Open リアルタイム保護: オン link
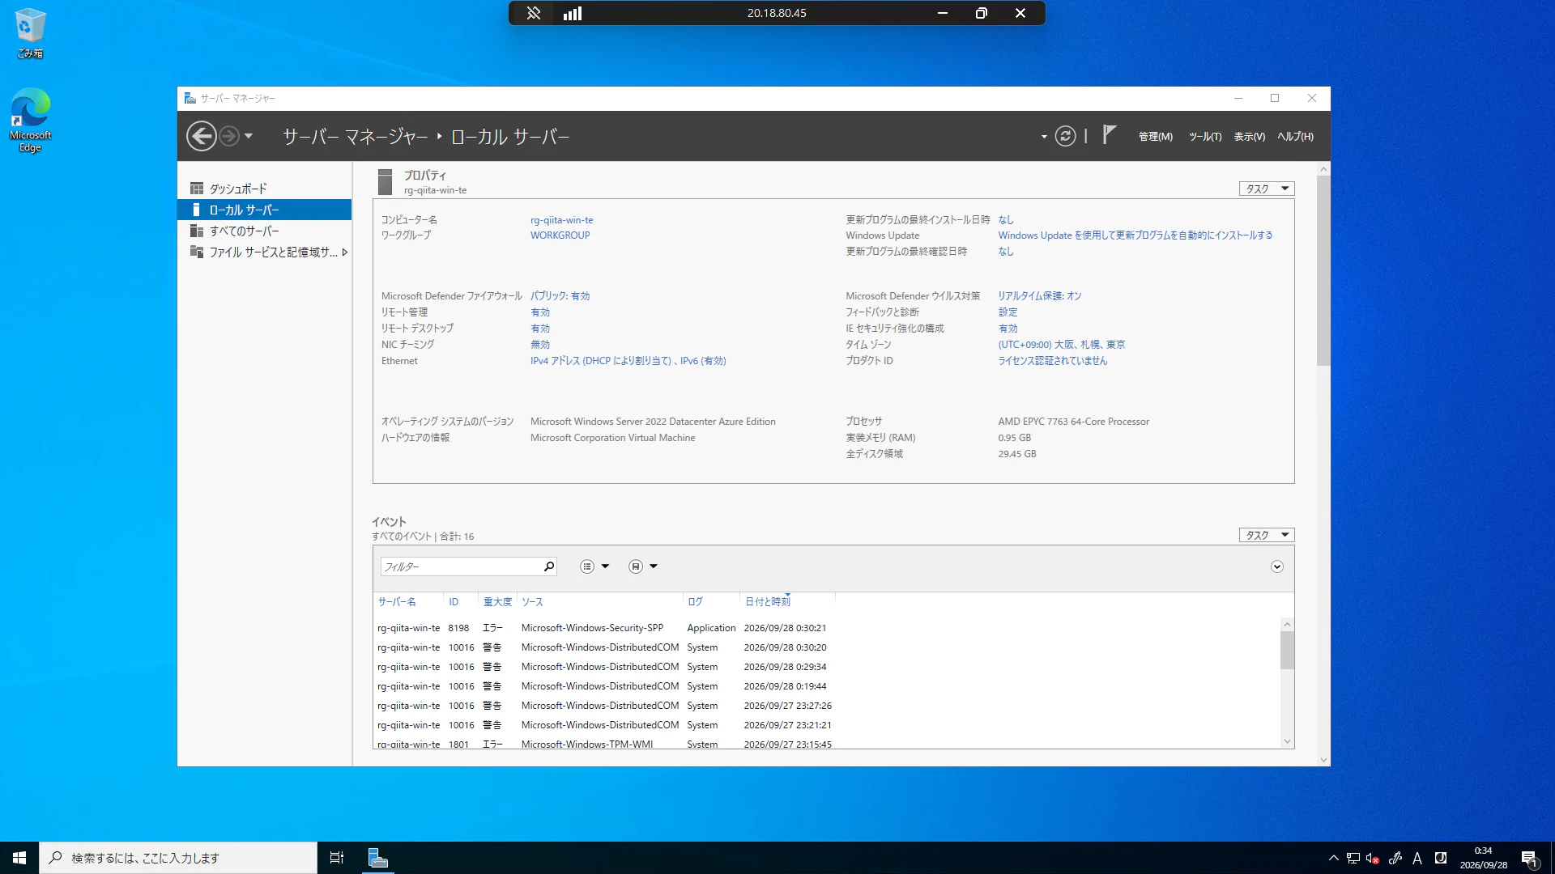Image resolution: width=1555 pixels, height=874 pixels. pos(1039,296)
